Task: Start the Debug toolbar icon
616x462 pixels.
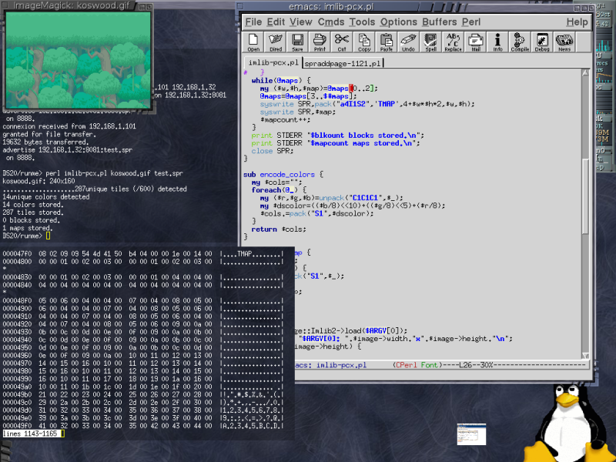Action: point(542,42)
